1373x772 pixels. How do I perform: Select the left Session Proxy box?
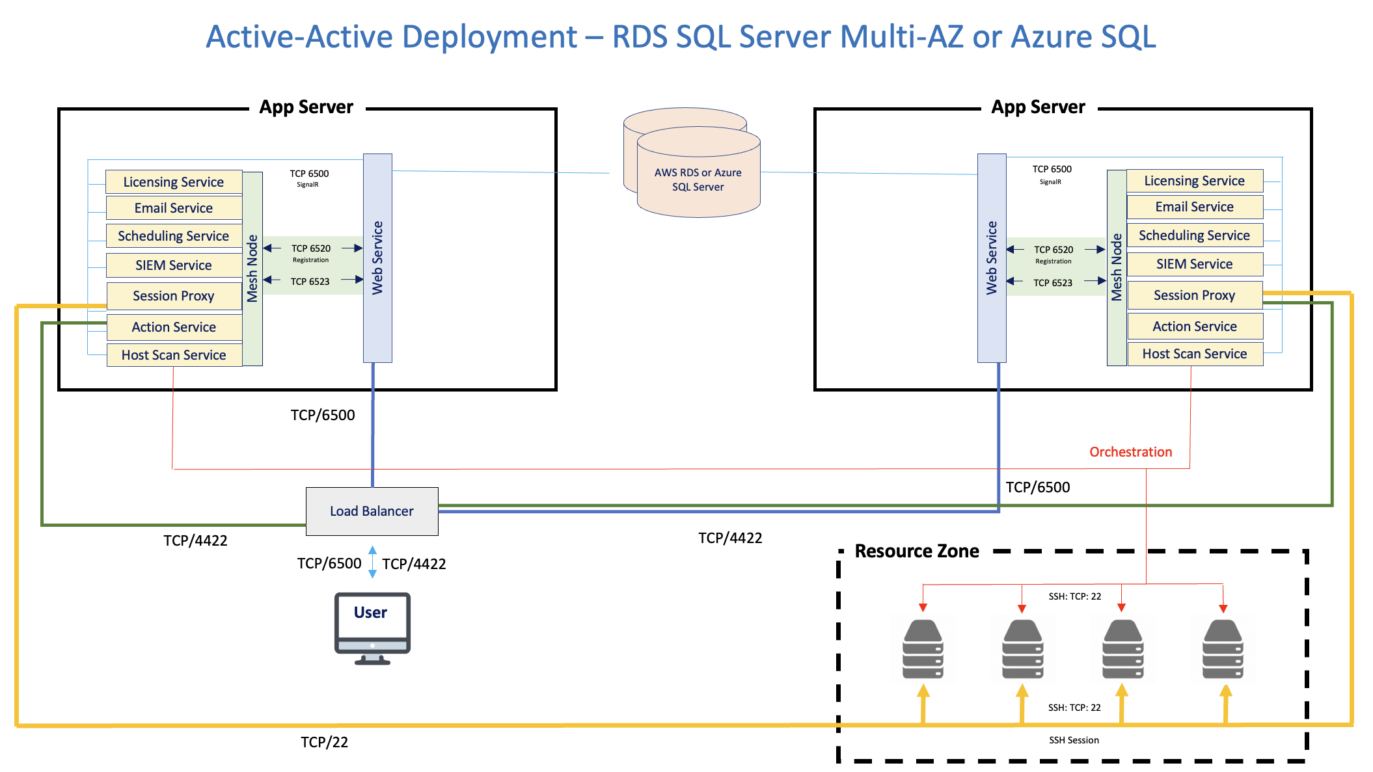(173, 296)
